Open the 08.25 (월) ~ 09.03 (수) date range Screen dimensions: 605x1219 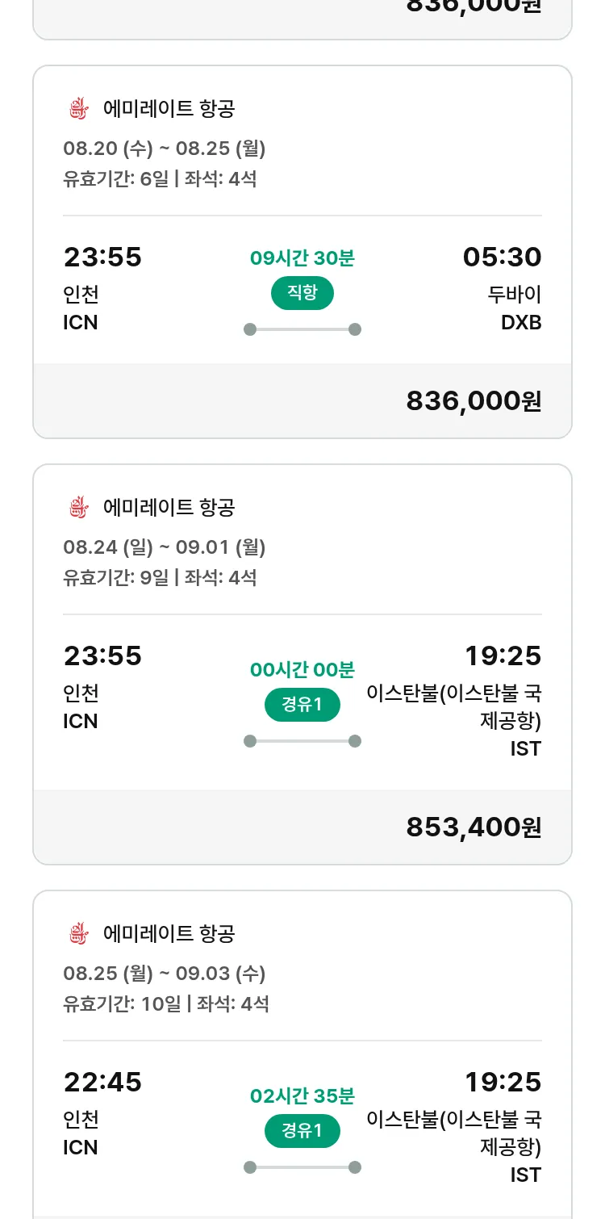point(165,974)
